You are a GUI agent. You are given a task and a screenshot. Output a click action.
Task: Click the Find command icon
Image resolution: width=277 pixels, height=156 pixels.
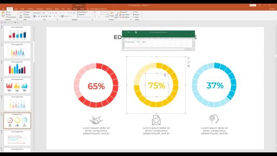click(134, 12)
